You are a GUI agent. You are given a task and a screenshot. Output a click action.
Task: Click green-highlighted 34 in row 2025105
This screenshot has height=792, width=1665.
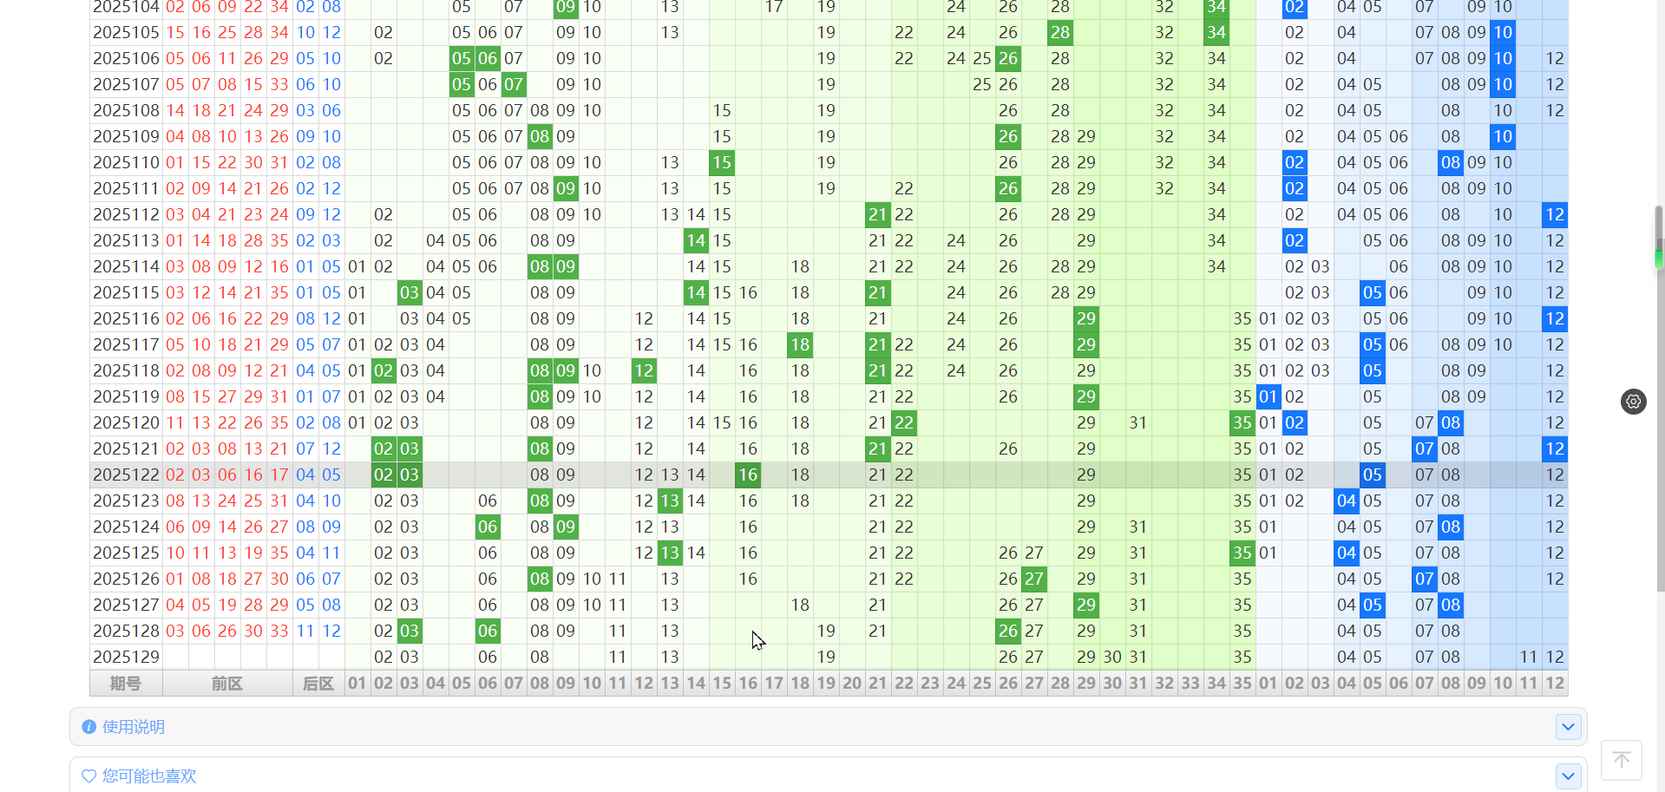pyautogui.click(x=1216, y=32)
